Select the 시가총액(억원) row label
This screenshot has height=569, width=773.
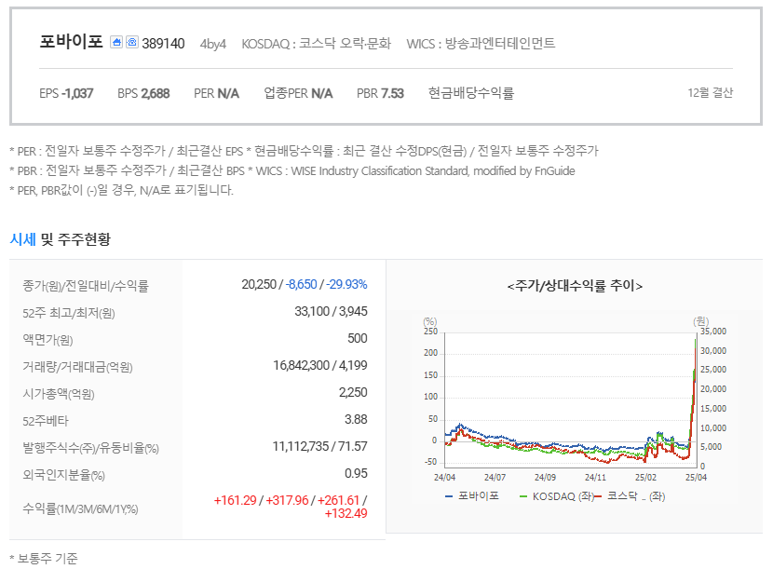[x=58, y=394]
